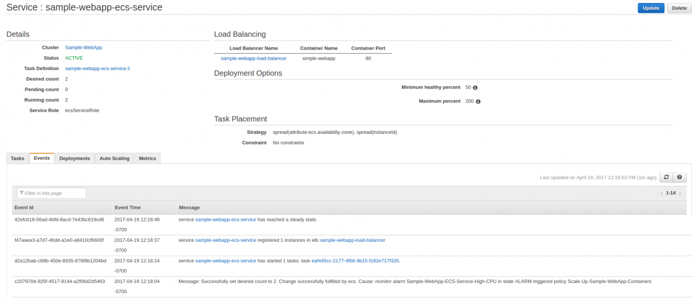Show info icon for Maximum percent

(x=478, y=101)
